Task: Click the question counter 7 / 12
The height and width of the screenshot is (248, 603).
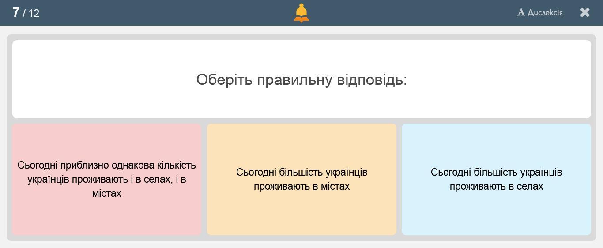Action: tap(26, 12)
